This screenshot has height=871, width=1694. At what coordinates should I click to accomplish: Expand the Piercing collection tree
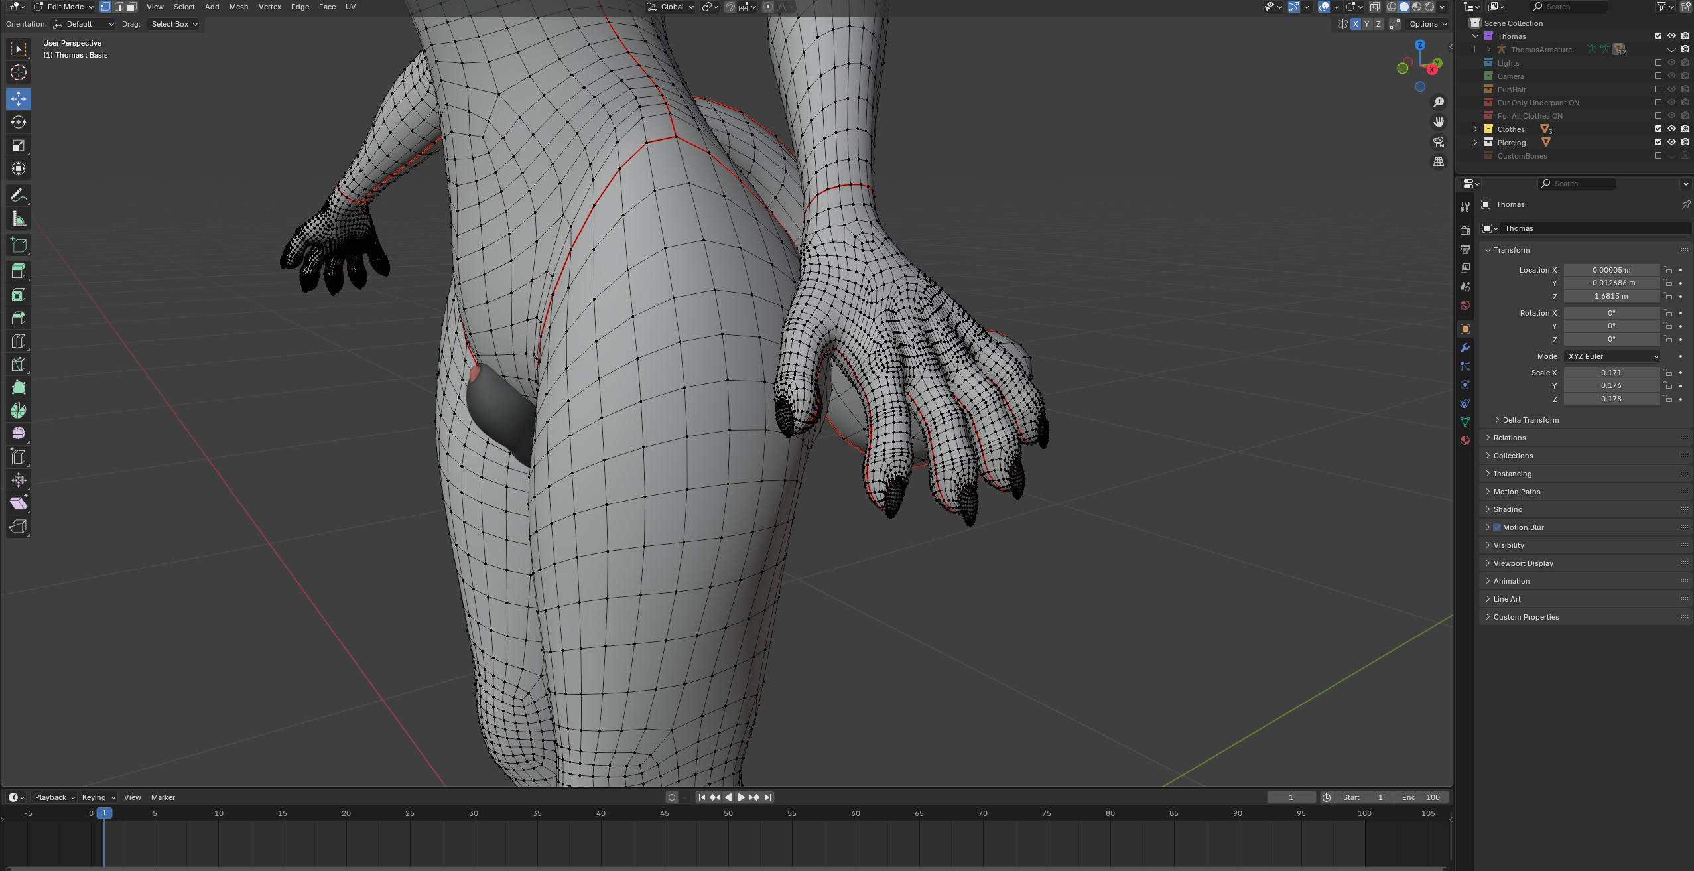click(1476, 143)
